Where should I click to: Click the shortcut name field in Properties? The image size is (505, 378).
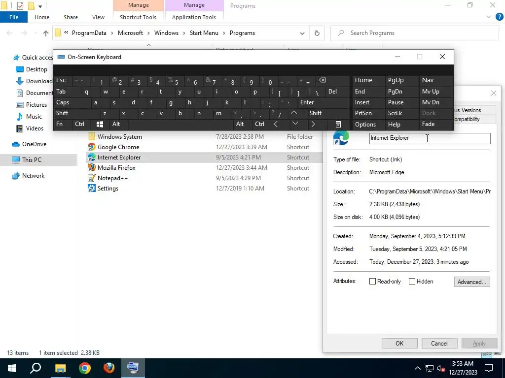click(x=430, y=138)
